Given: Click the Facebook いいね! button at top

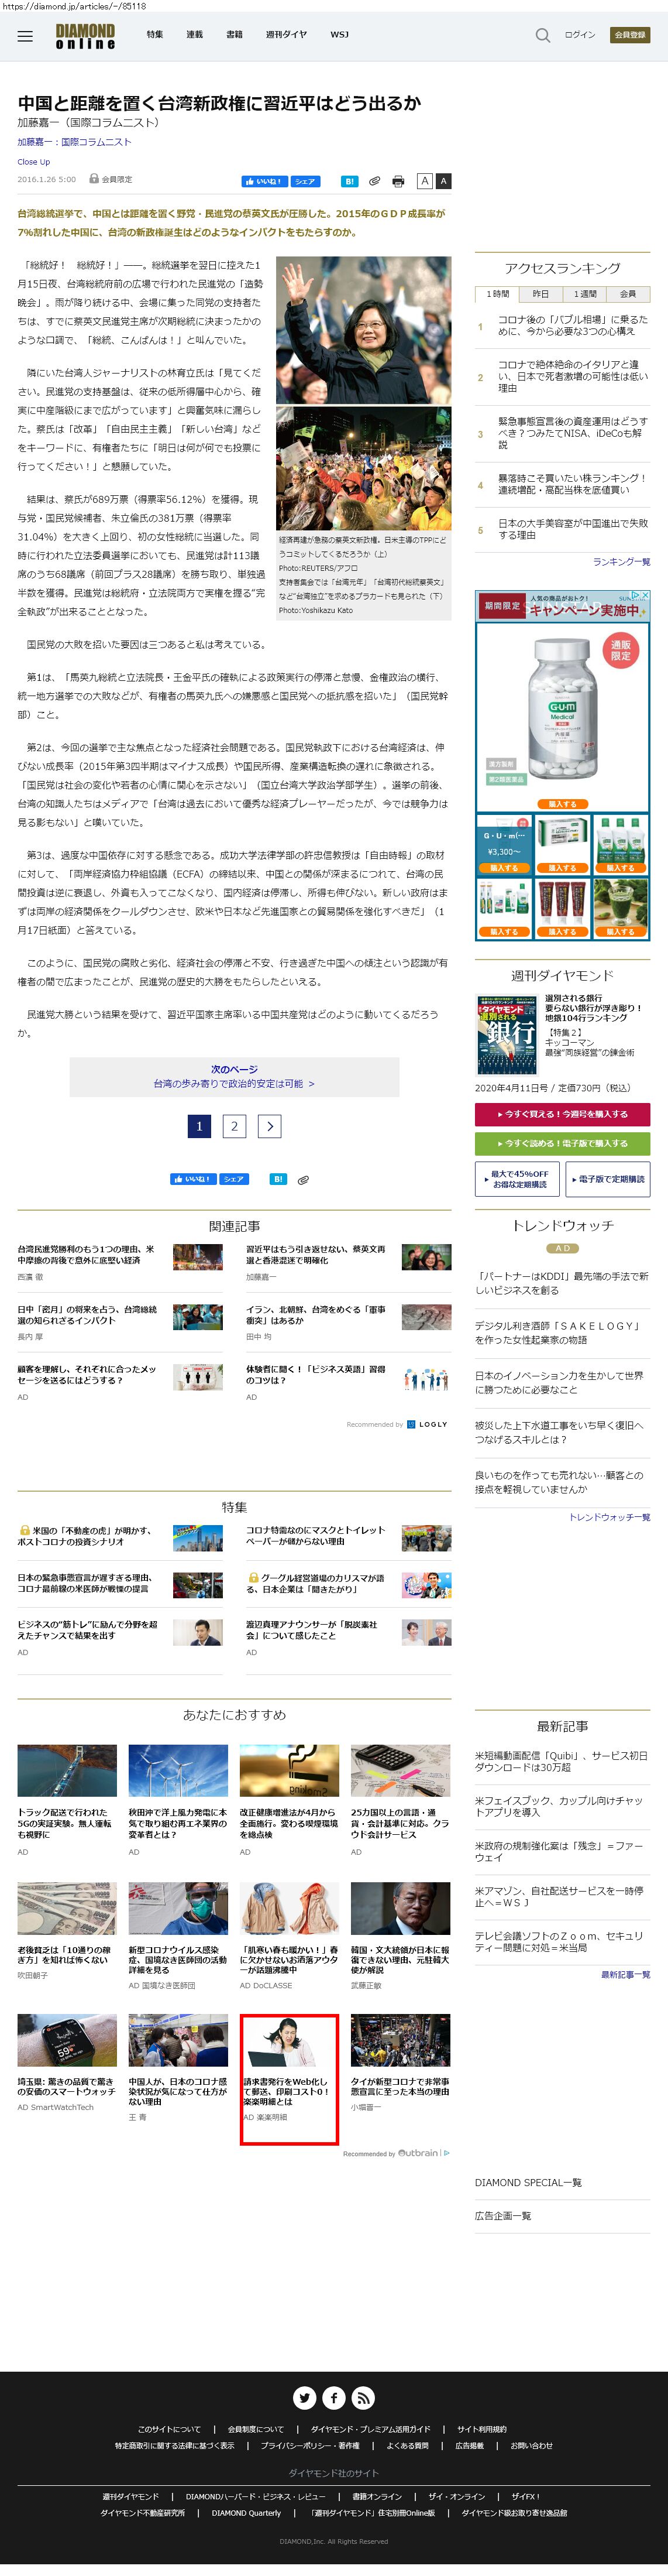Looking at the screenshot, I should tap(264, 182).
